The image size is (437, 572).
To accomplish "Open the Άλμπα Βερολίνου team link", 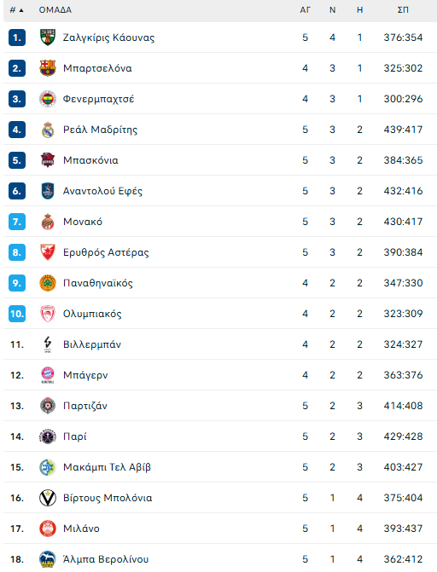I will point(106,559).
